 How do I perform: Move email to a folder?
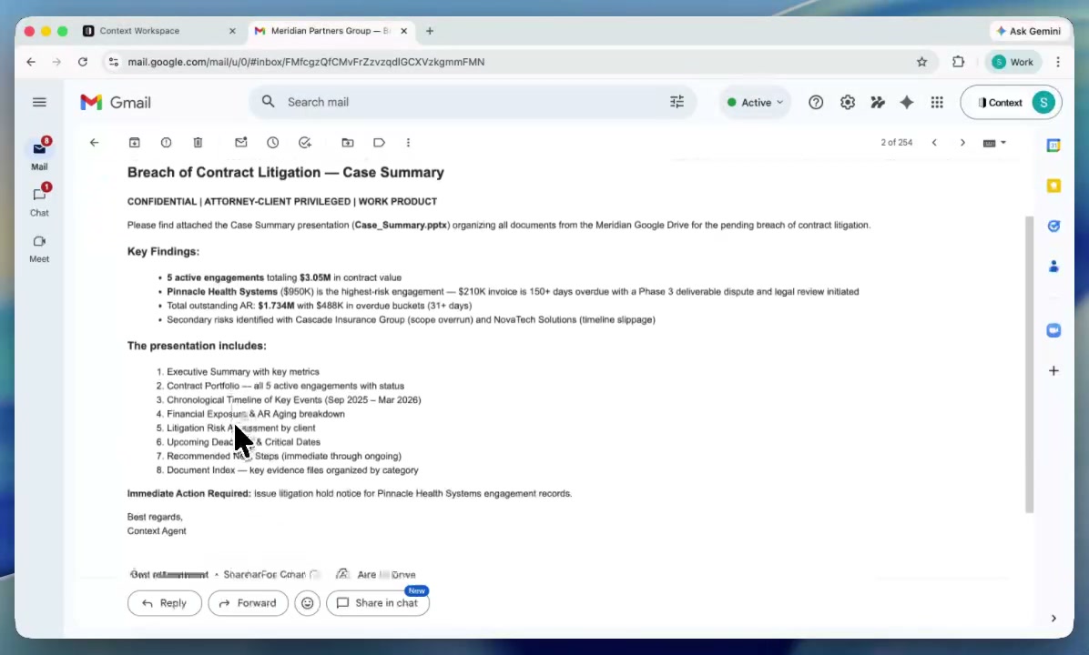348,142
